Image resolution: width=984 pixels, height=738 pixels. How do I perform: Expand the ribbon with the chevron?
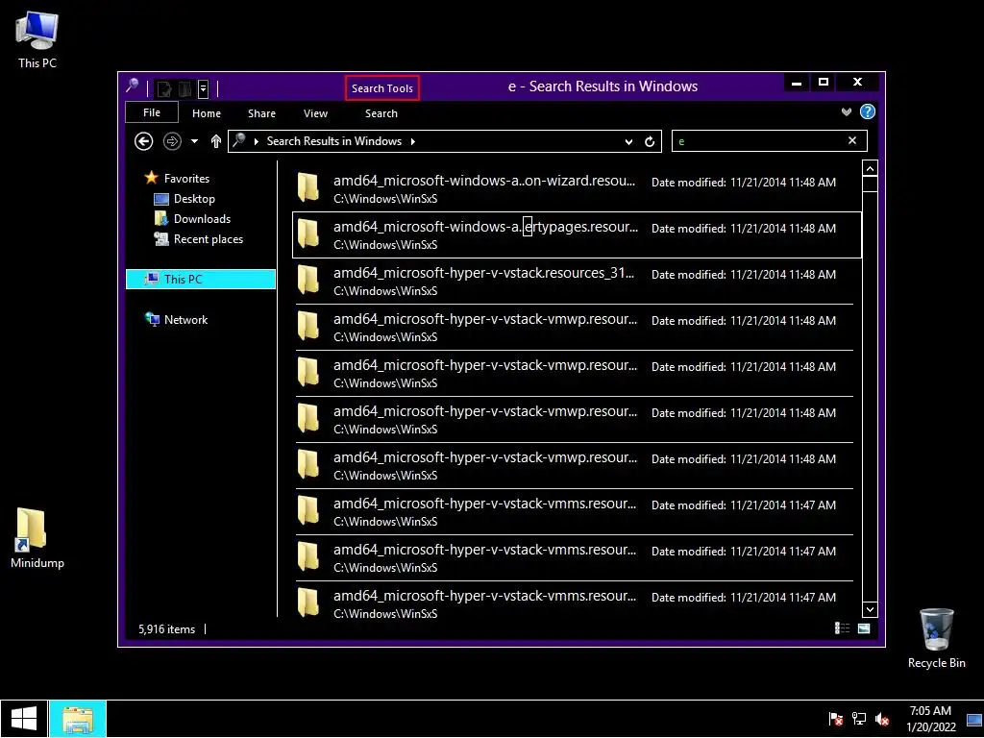[847, 112]
